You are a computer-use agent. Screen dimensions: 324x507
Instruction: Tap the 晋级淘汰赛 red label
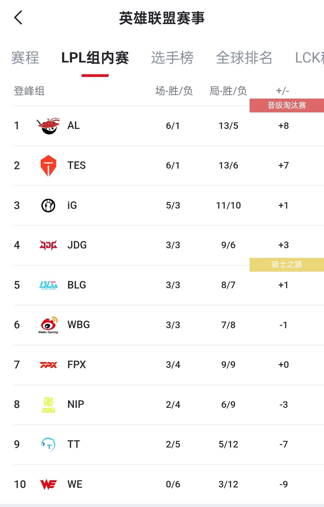(286, 105)
